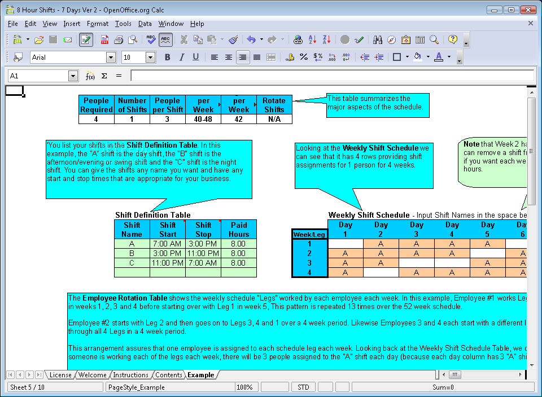Open Data Sources icon
542x397 pixels.
coord(420,39)
